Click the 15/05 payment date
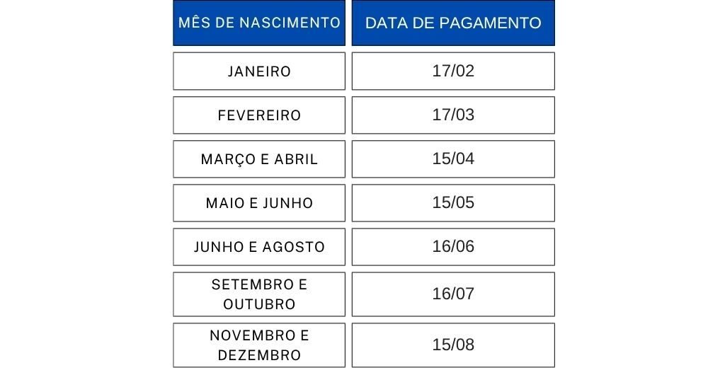The width and height of the screenshot is (725, 375). pos(453,203)
